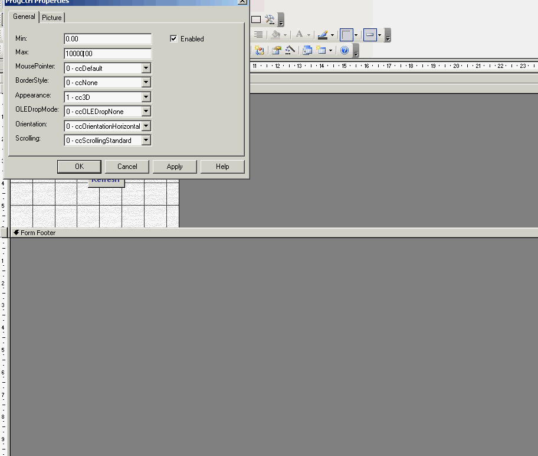Click the Align Right text icon
Image resolution: width=538 pixels, height=456 pixels.
tap(258, 34)
